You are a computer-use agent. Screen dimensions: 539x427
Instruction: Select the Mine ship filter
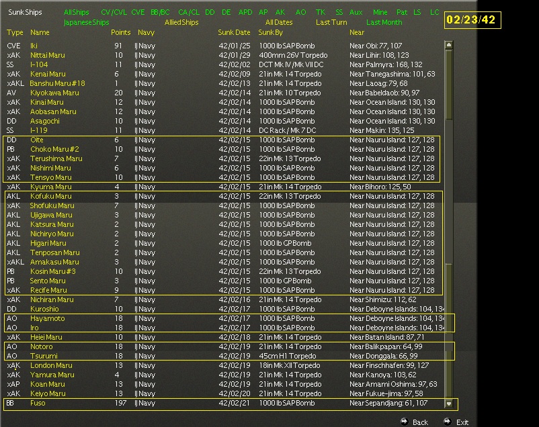tap(380, 12)
